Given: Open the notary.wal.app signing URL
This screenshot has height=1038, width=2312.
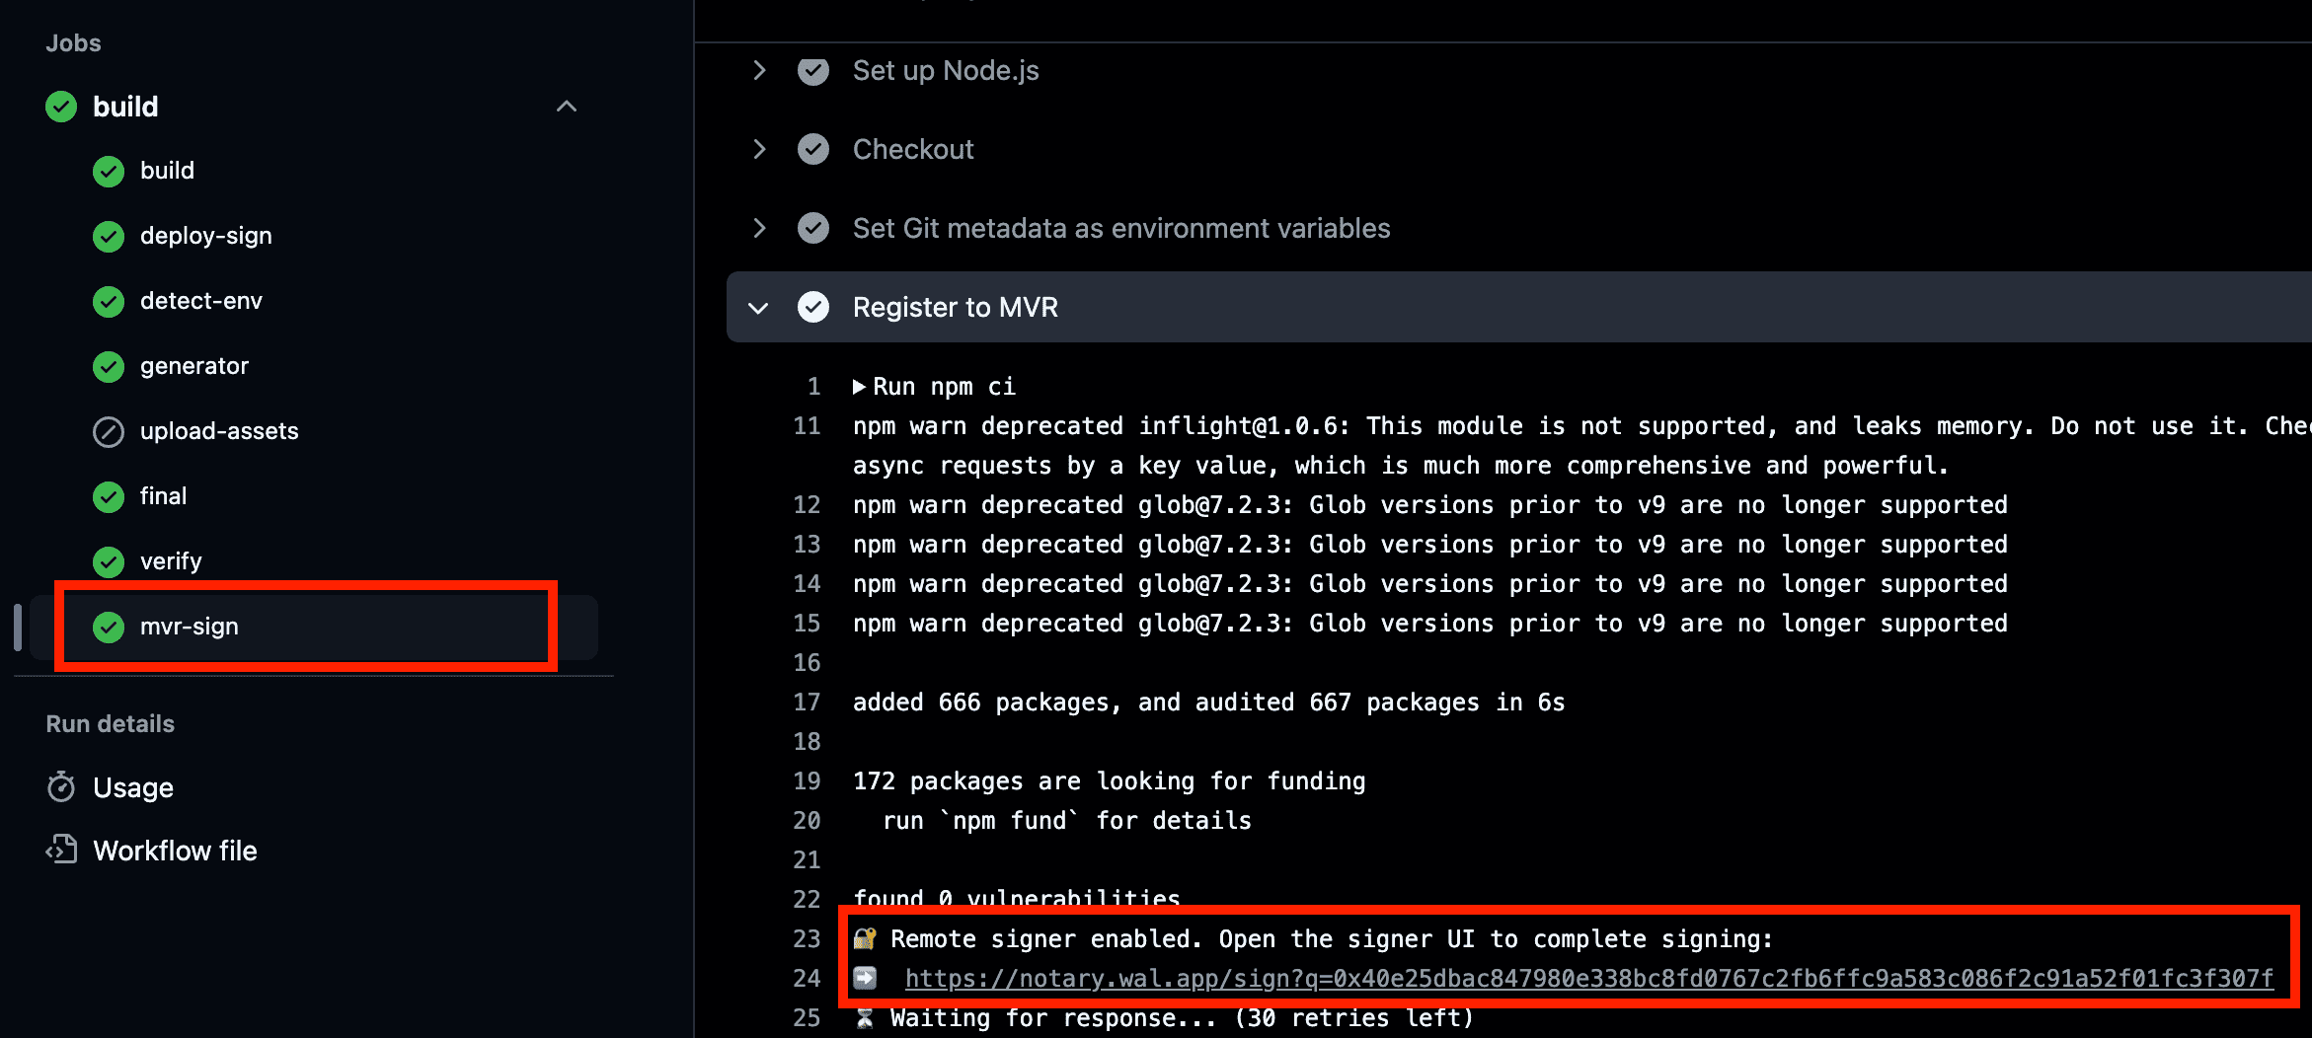Looking at the screenshot, I should tap(1589, 978).
